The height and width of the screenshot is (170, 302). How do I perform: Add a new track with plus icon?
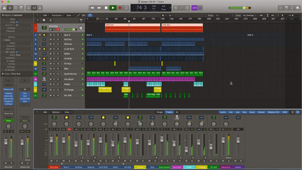pyautogui.click(x=38, y=20)
